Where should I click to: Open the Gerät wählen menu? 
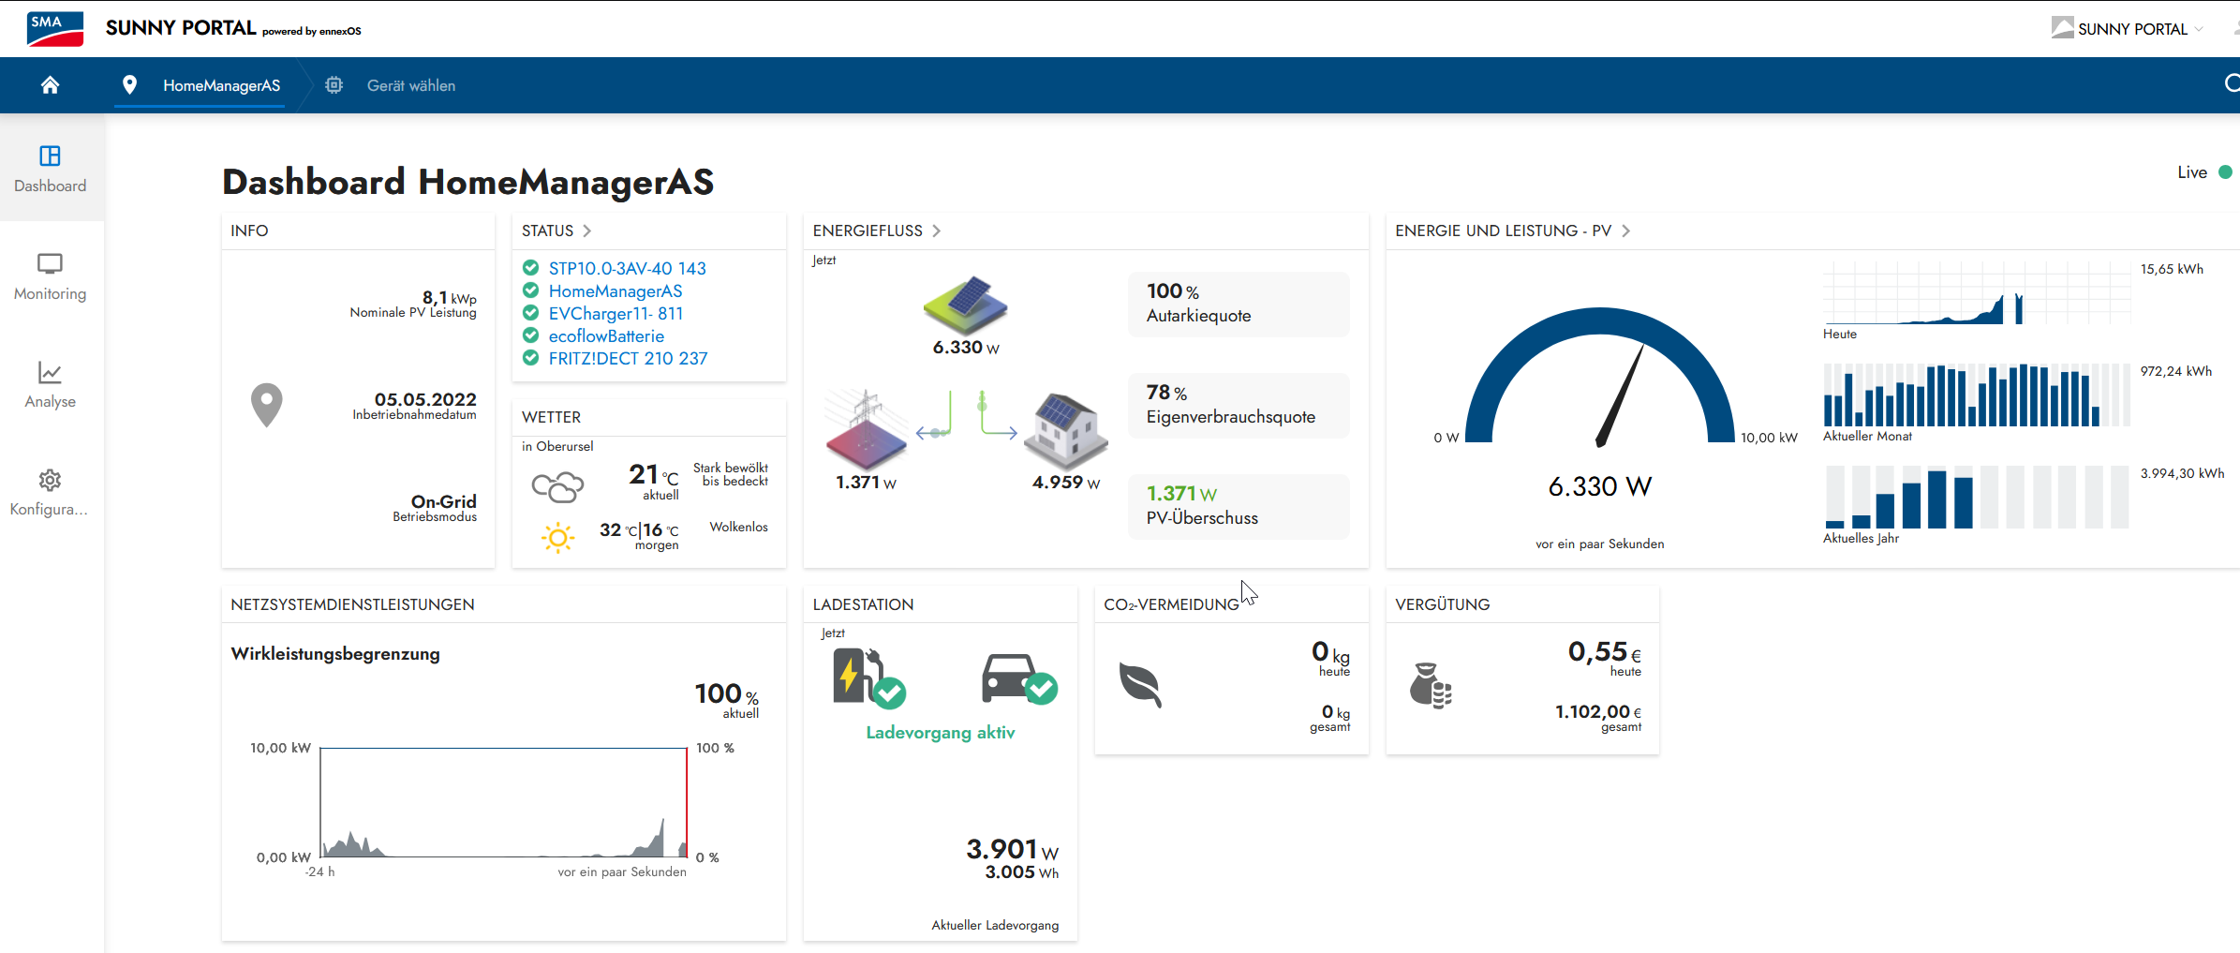(411, 84)
